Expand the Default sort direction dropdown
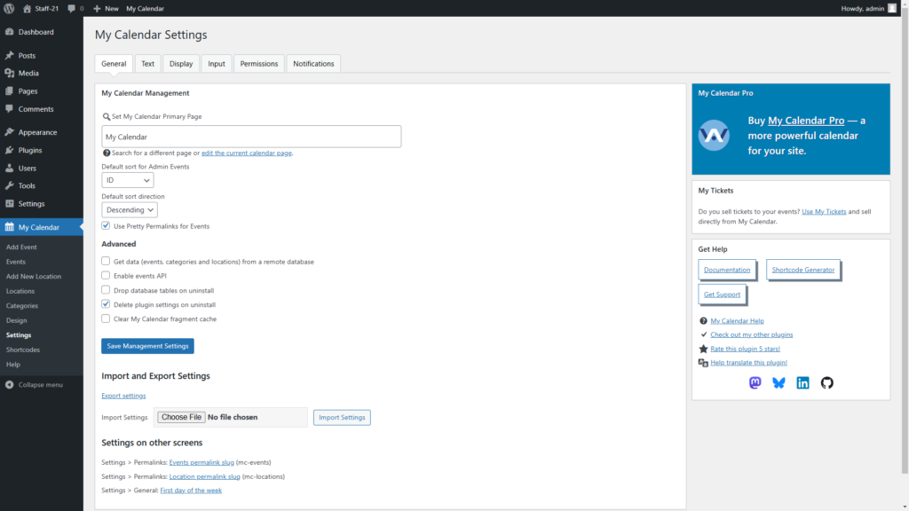Image resolution: width=909 pixels, height=511 pixels. 130,210
